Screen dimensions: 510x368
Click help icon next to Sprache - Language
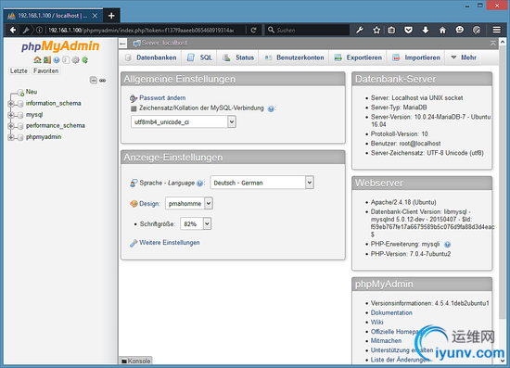[x=200, y=184]
